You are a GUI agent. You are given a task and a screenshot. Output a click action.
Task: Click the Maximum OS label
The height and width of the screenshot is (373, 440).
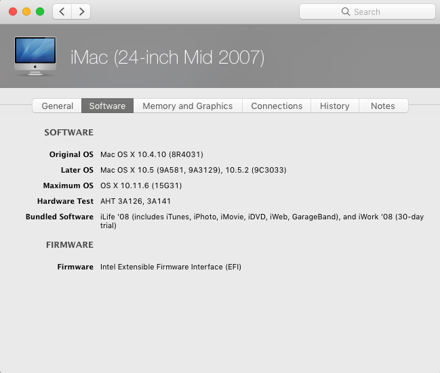tap(68, 185)
